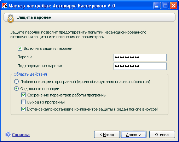Select the Любые операции с программой radio
179x142 pixels.
click(16, 82)
